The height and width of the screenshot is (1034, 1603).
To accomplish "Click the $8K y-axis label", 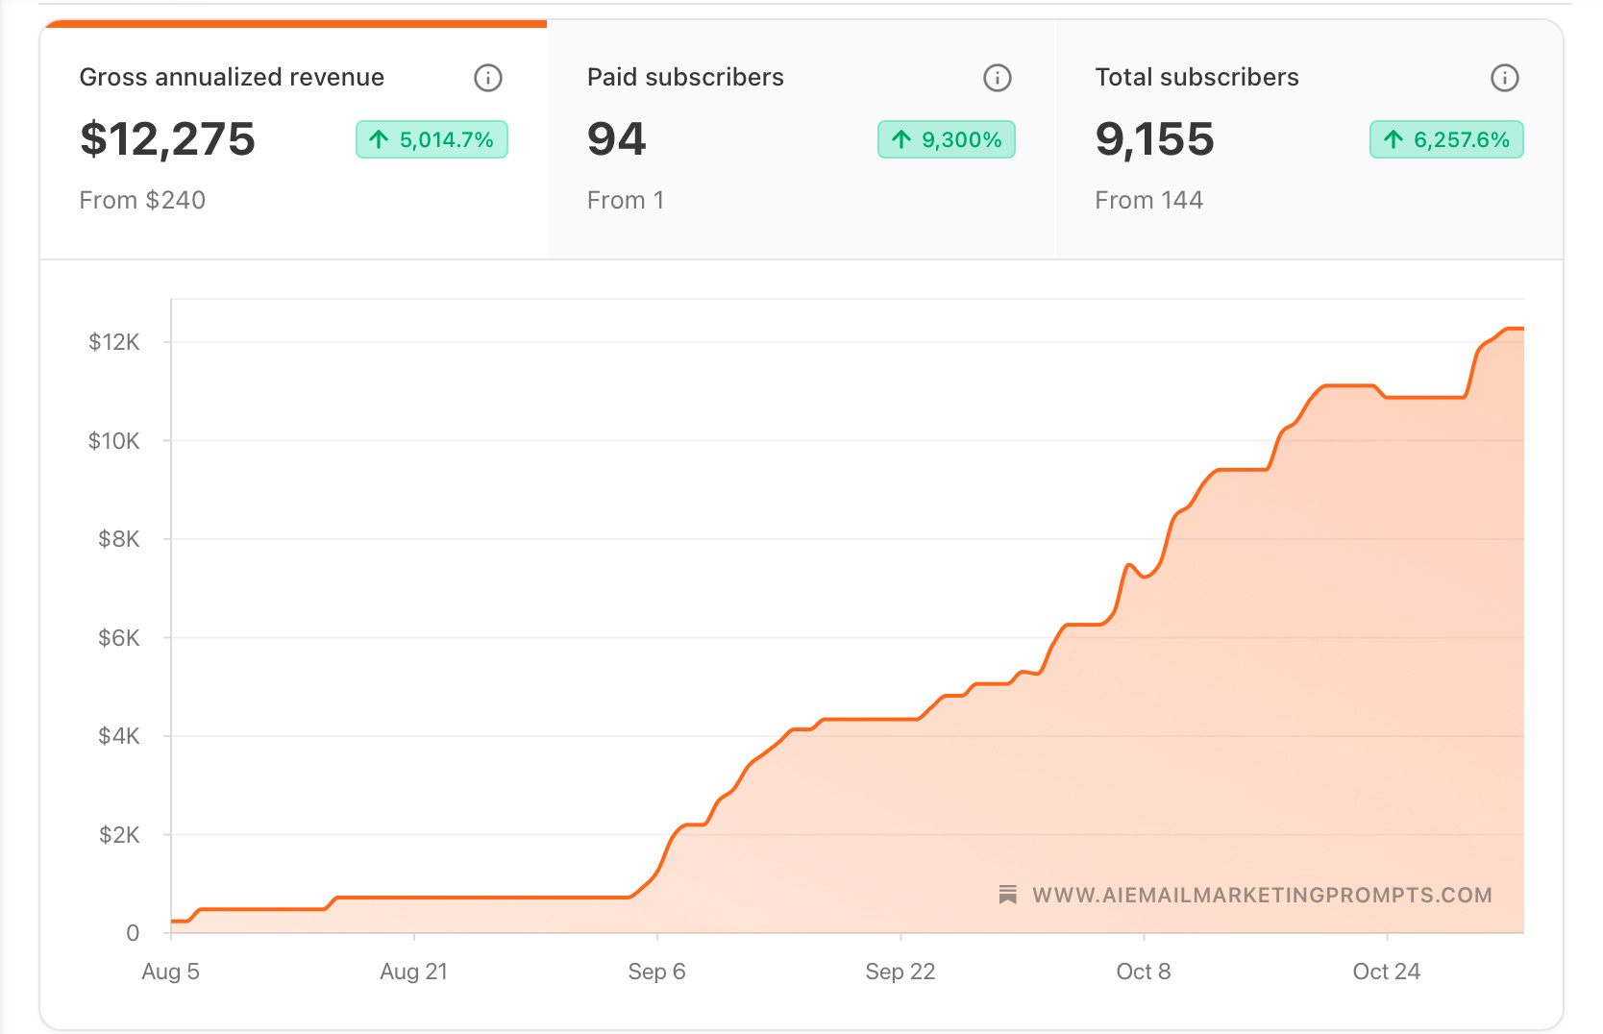I will tap(119, 539).
